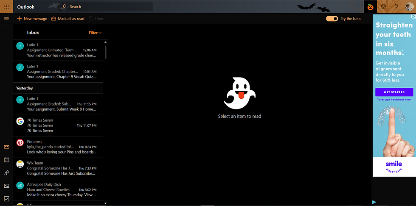Open the settings gear
The image size is (416, 206).
(383, 7)
